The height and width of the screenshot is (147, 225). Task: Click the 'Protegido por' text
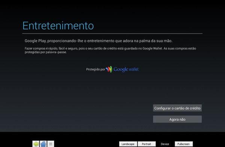pos(96,69)
